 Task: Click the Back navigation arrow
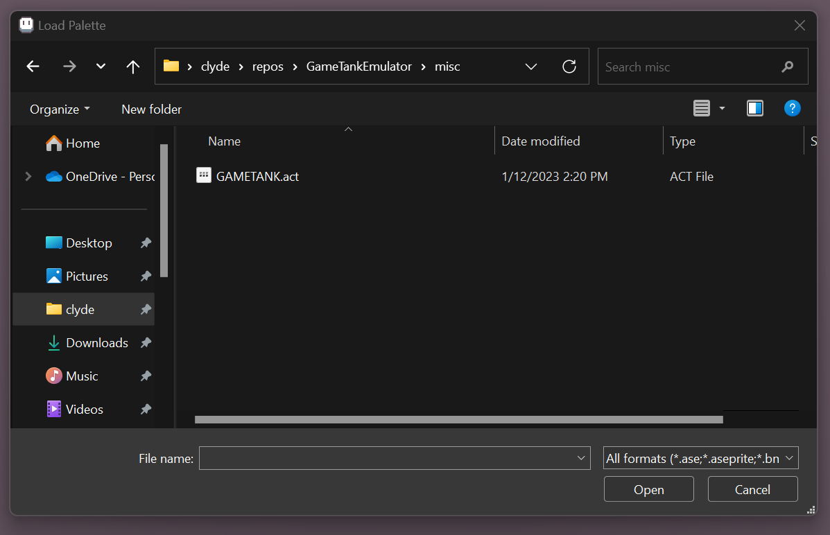point(33,67)
